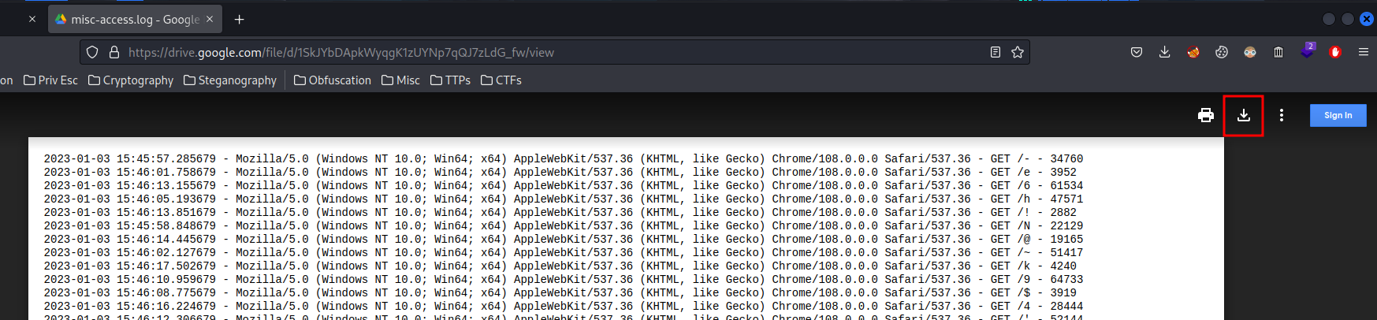
Task: Open the Steganography bookmarks folder
Action: (x=230, y=80)
